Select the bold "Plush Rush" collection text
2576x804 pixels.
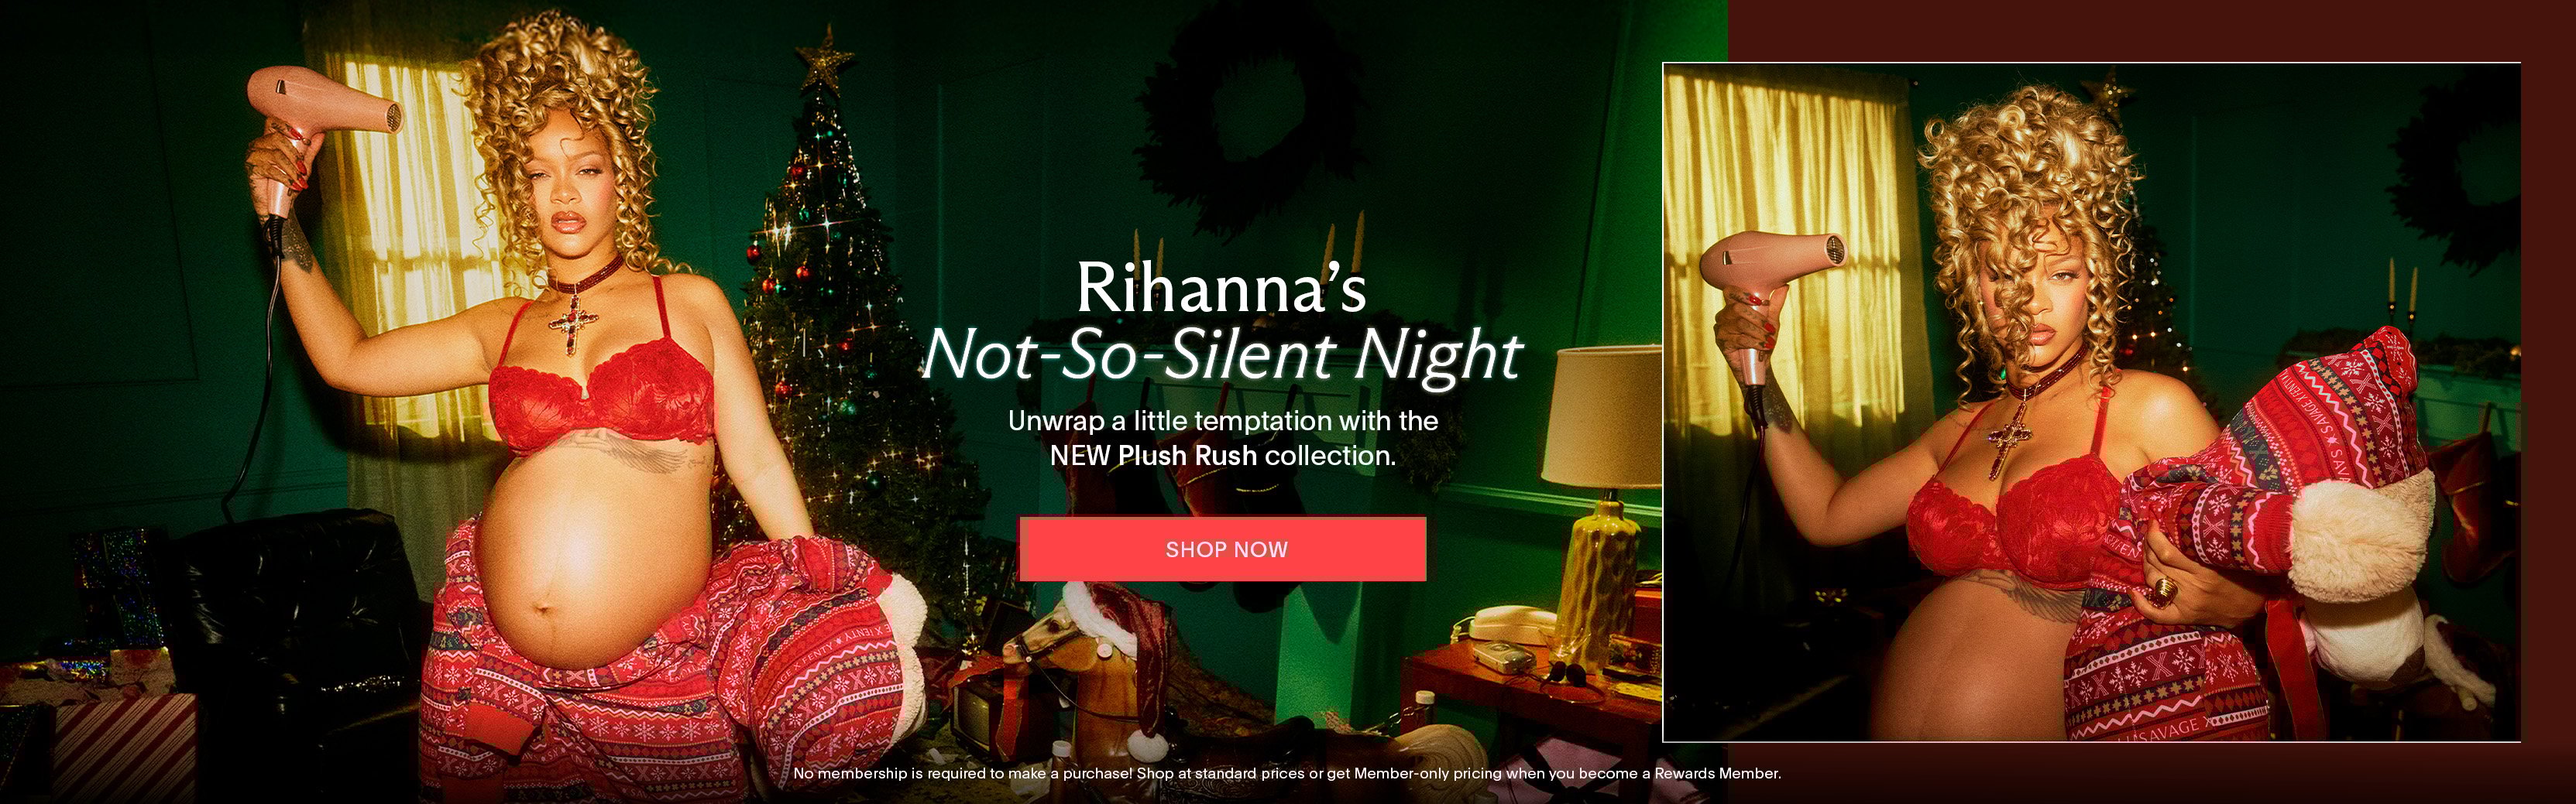[1186, 456]
